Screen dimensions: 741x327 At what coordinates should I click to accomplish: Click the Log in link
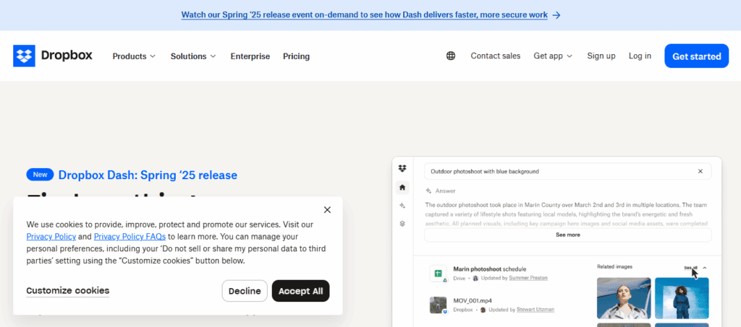(640, 56)
